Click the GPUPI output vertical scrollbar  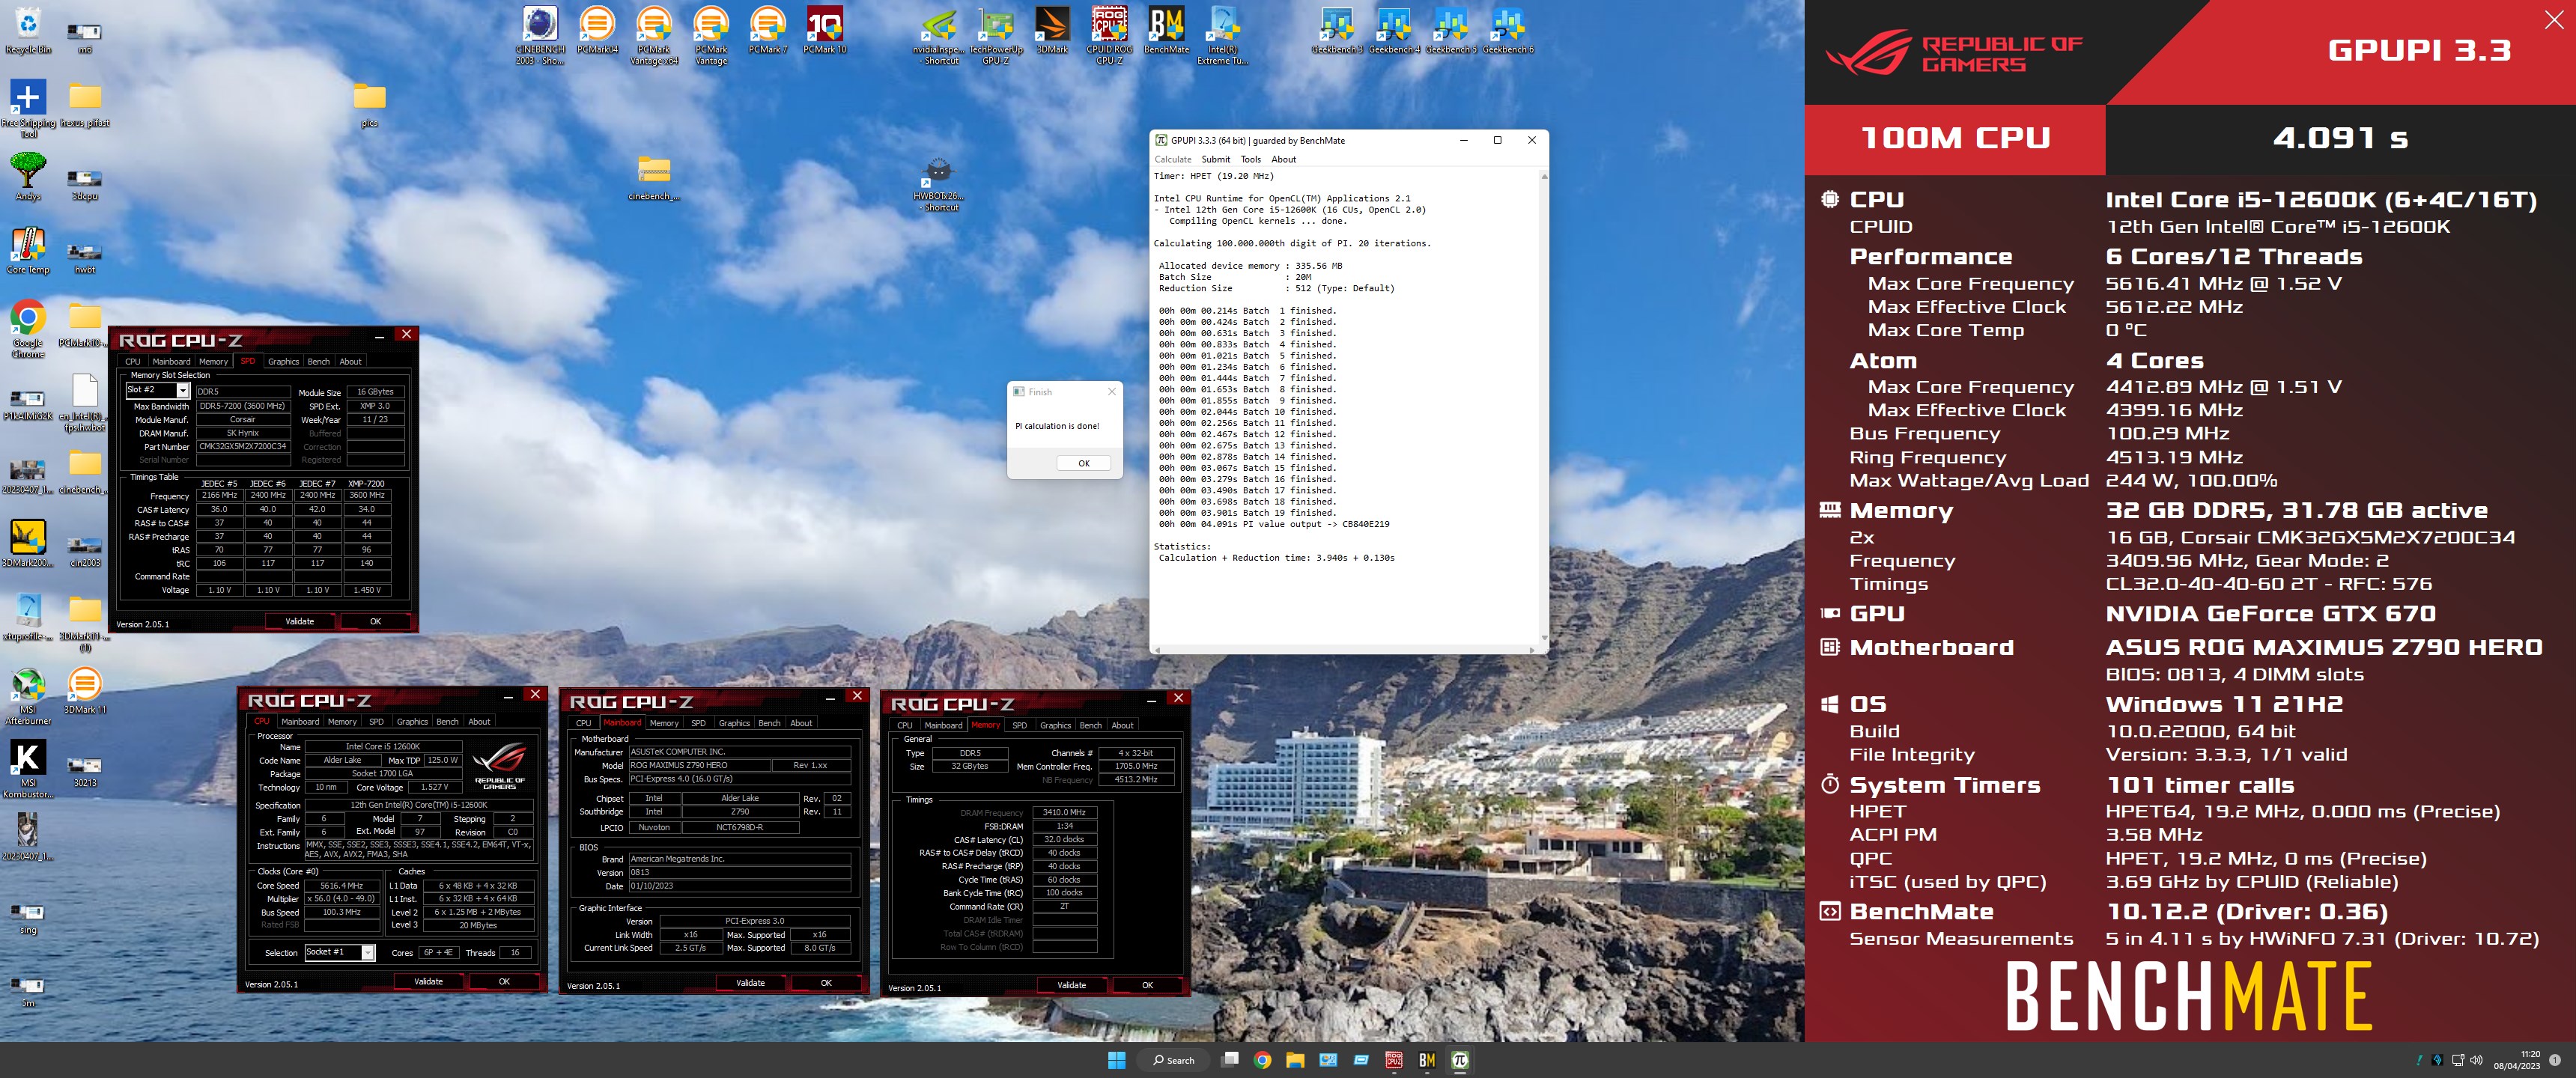[x=1544, y=407]
